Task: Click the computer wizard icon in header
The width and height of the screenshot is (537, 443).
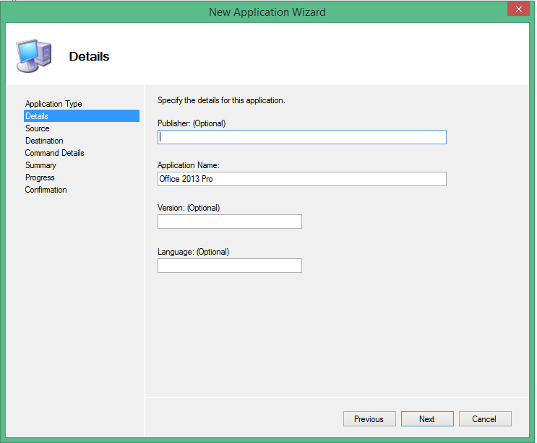Action: [x=31, y=55]
